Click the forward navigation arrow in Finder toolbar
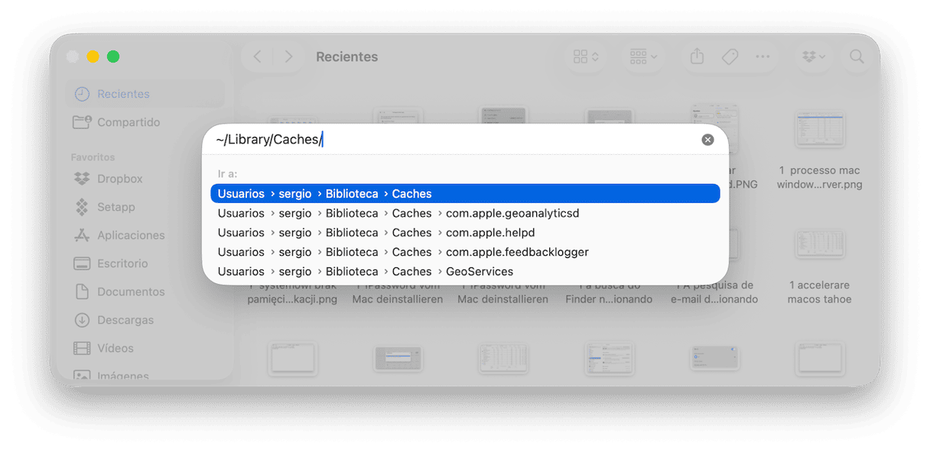Image resolution: width=930 pixels, height=452 pixels. (x=288, y=56)
